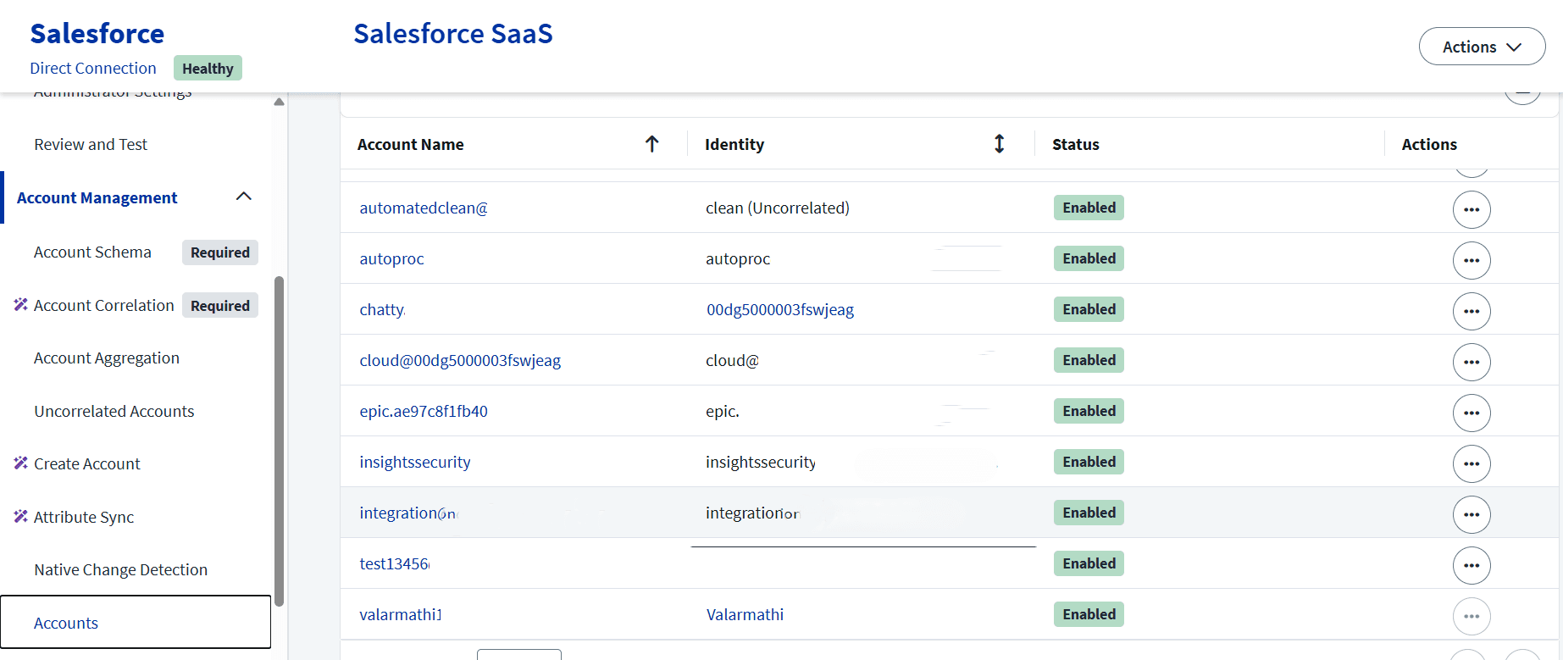Open actions menu for valarmathi1 row
This screenshot has width=1563, height=660.
[1472, 616]
